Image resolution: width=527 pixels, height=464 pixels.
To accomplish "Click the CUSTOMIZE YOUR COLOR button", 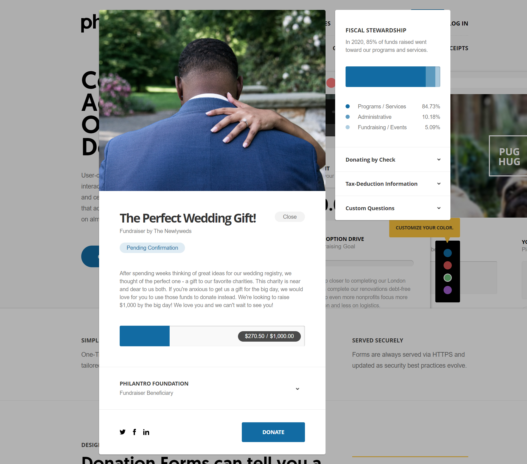I will point(424,227).
